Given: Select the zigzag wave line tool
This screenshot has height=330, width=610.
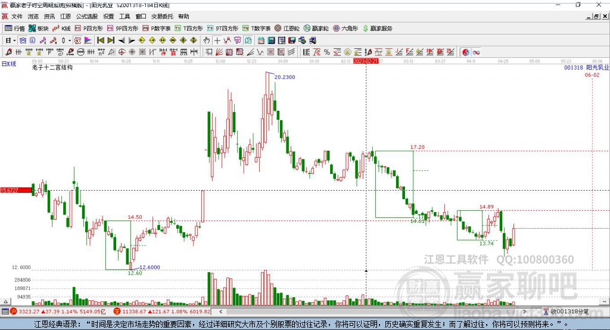Looking at the screenshot, I should click(260, 52).
